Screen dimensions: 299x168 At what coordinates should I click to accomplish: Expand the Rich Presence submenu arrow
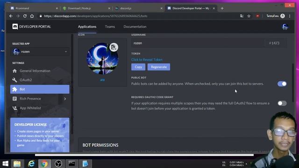tap(65, 98)
